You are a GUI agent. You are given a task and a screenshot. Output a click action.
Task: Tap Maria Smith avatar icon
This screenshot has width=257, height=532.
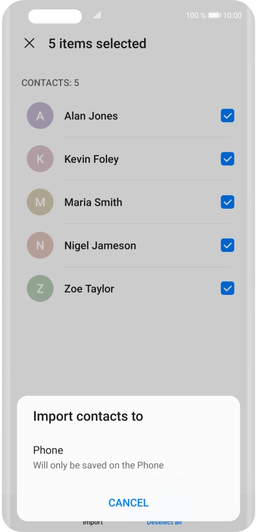click(x=40, y=202)
